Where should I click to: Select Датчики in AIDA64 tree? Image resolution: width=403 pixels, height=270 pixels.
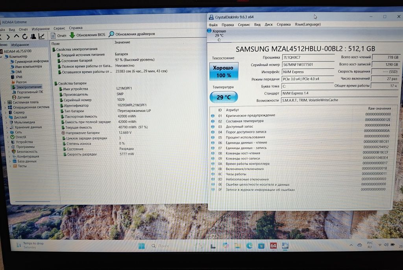(x=21, y=97)
